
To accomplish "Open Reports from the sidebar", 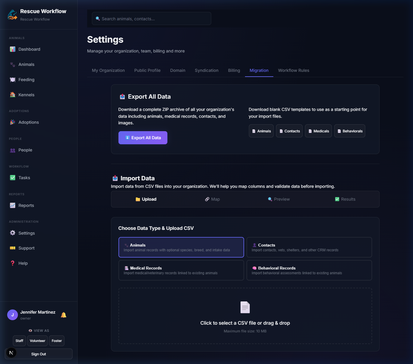I will (x=26, y=205).
